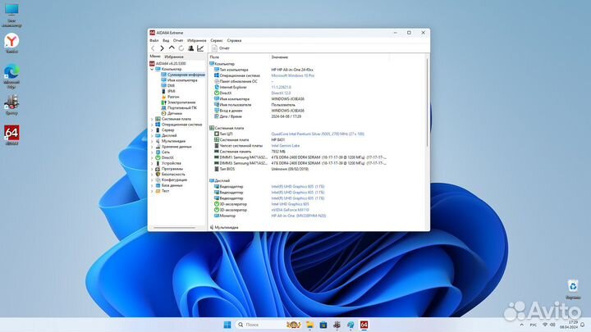Expand the Устройства tree node
Screen dimensions: 591x332
point(152,163)
